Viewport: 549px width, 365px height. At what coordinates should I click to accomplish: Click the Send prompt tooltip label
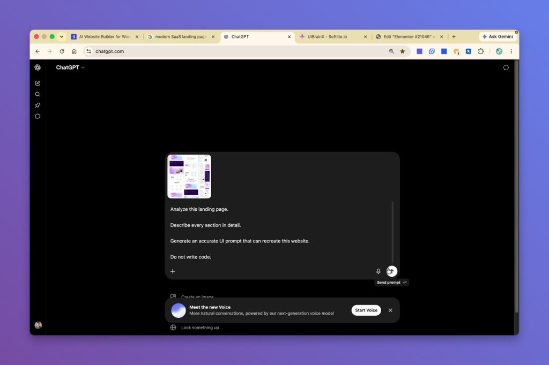coord(391,283)
